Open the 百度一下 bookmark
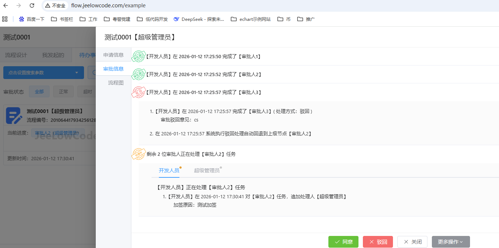The height and width of the screenshot is (248, 499). [x=32, y=19]
